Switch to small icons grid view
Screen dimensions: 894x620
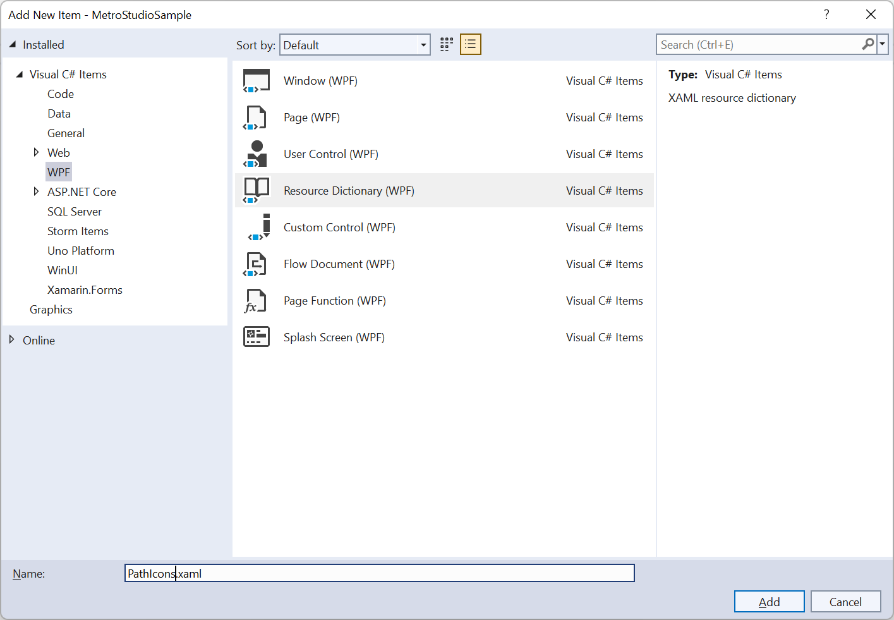click(x=447, y=44)
